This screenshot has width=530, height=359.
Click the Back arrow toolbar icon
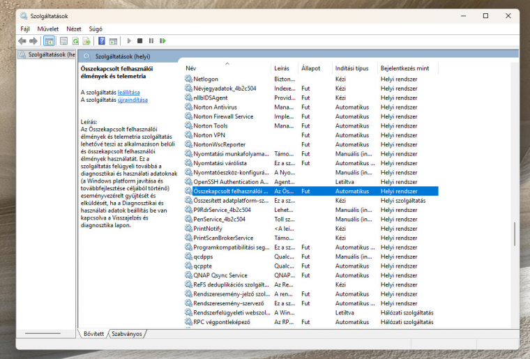(x=22, y=41)
